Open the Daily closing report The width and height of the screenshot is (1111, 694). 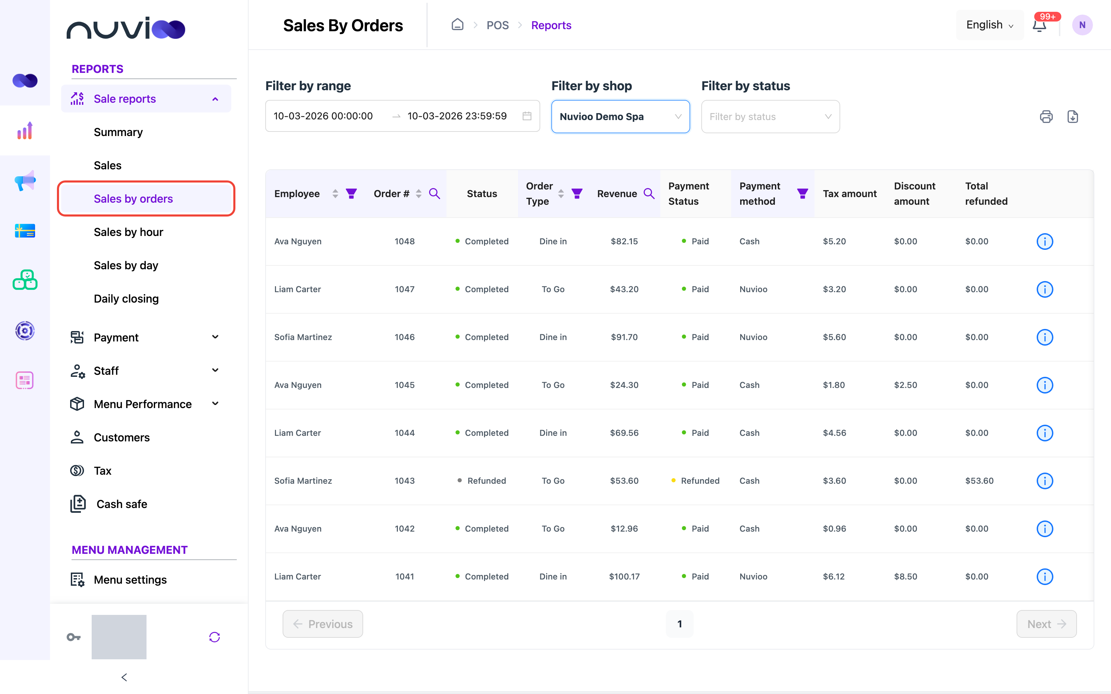pyautogui.click(x=126, y=299)
